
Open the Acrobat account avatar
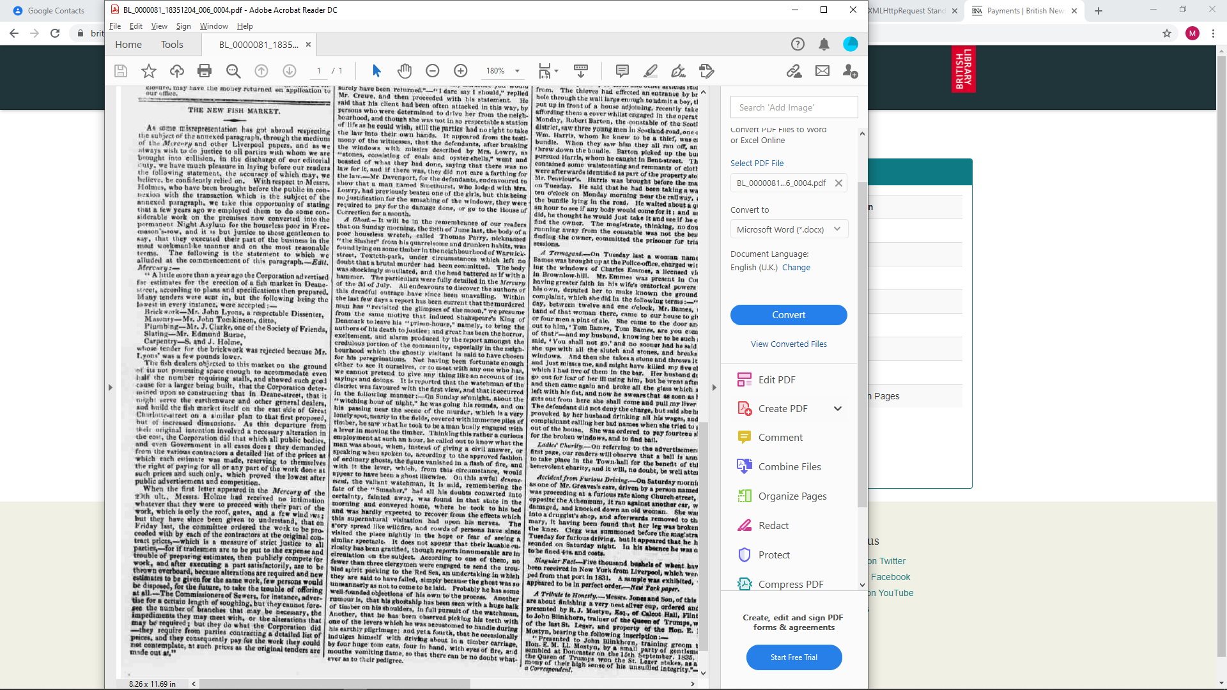851,44
